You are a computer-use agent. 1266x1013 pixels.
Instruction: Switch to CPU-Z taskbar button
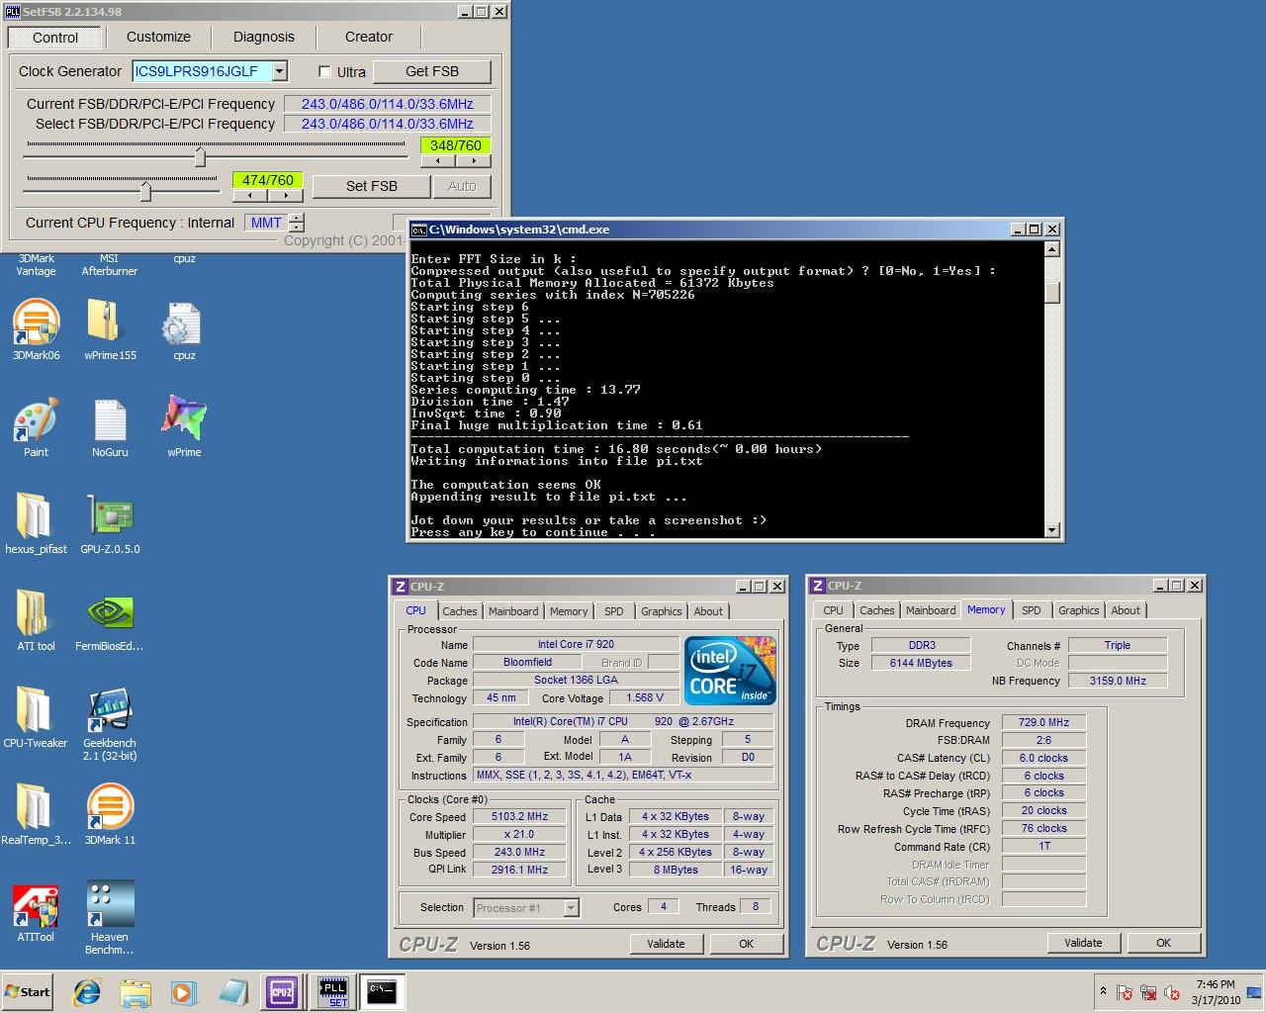pyautogui.click(x=282, y=991)
